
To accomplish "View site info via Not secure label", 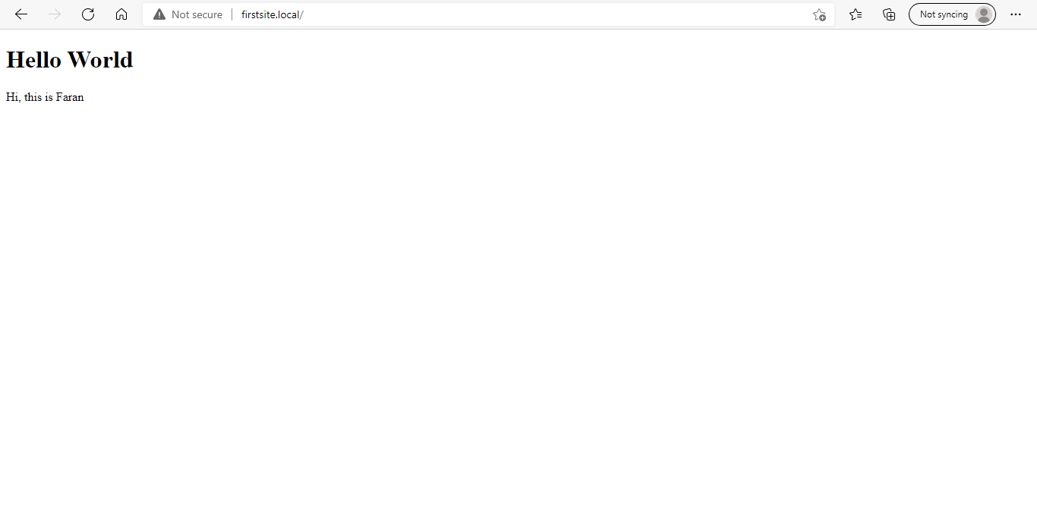I will pyautogui.click(x=197, y=14).
